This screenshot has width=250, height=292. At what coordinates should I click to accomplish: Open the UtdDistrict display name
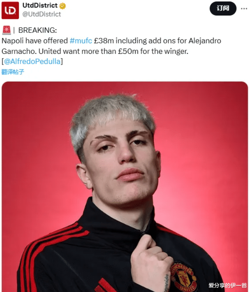(40, 5)
